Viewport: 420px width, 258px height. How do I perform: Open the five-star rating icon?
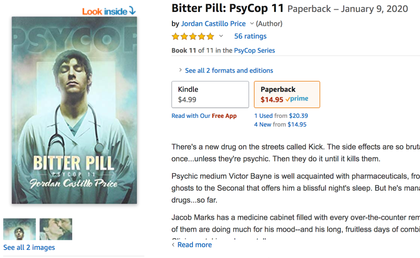(x=193, y=36)
